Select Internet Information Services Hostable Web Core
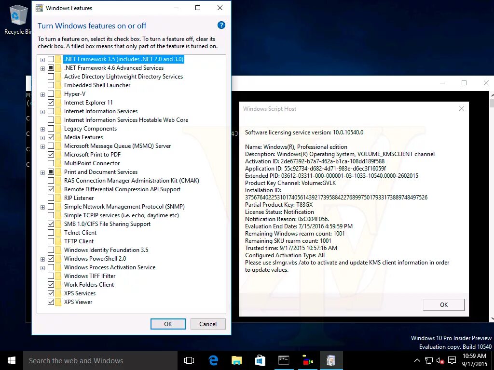This screenshot has width=494, height=370. 126,120
